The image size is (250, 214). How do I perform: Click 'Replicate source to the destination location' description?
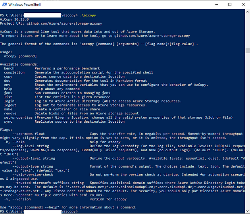(x=80, y=121)
